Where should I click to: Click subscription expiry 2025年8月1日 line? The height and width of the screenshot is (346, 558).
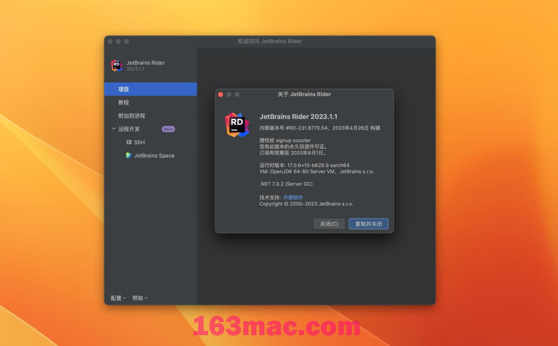(x=293, y=153)
